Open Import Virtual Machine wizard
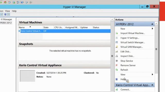 coord(133,33)
